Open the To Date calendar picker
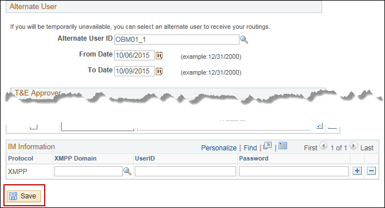 pos(159,71)
